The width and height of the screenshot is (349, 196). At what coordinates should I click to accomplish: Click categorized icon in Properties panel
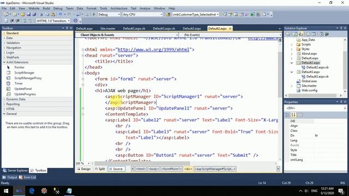point(287,115)
